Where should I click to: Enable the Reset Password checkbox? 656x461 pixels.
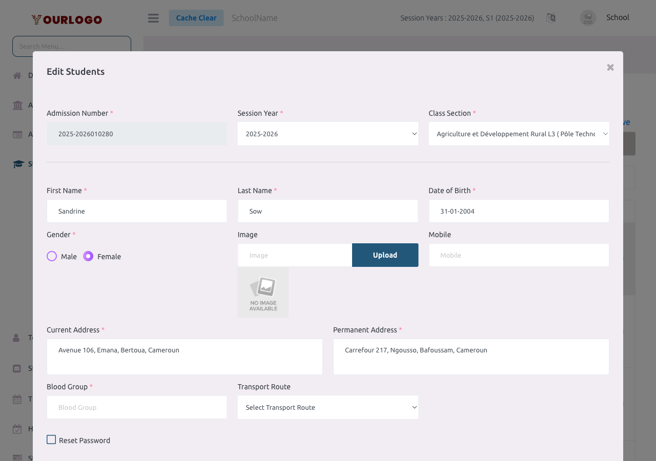51,439
